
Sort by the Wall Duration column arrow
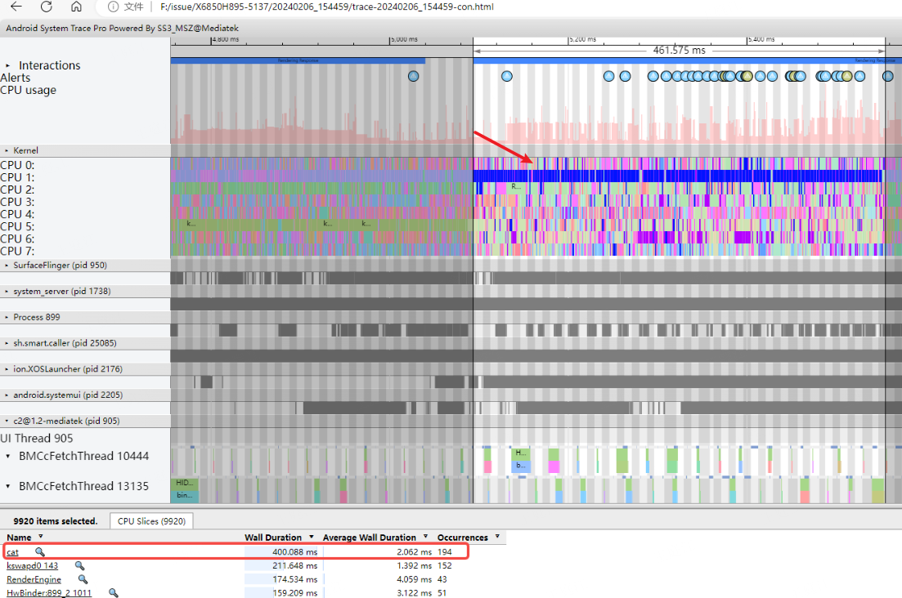tap(312, 537)
